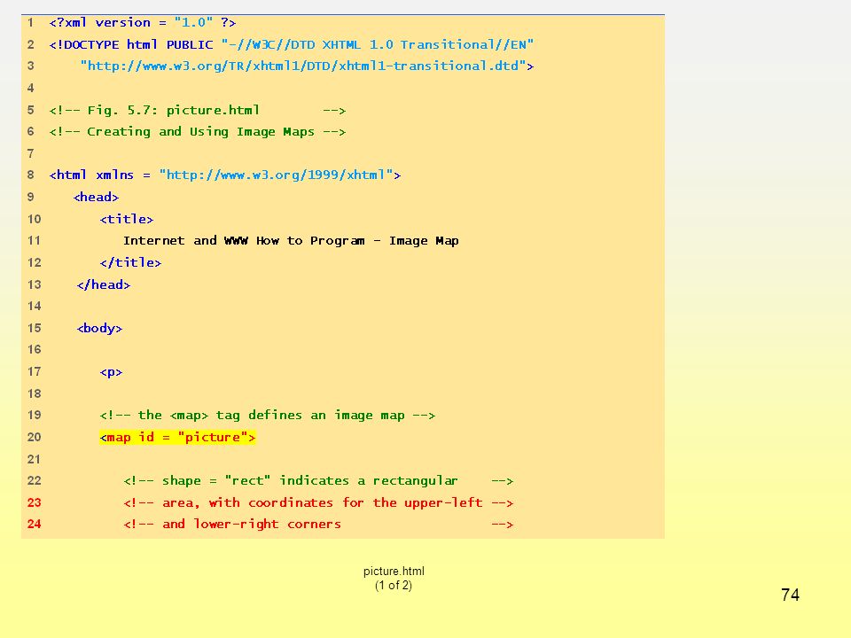
Task: Select the html xmlns tag line
Action: coord(224,175)
